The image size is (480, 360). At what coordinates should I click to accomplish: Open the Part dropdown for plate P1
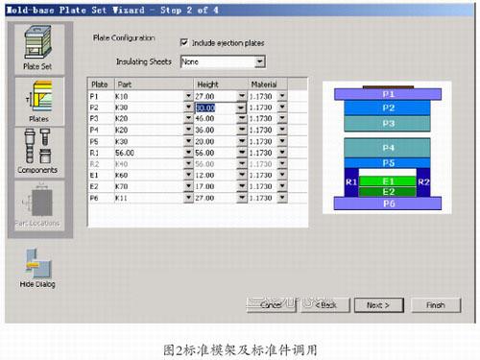click(x=188, y=96)
